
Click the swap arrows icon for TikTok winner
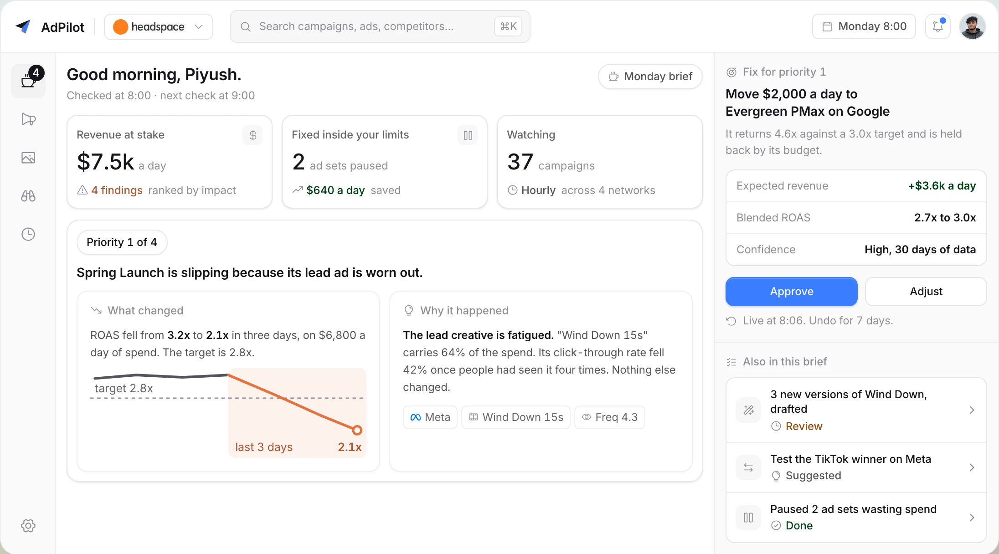click(748, 467)
